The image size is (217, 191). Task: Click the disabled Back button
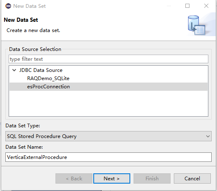coord(74,178)
